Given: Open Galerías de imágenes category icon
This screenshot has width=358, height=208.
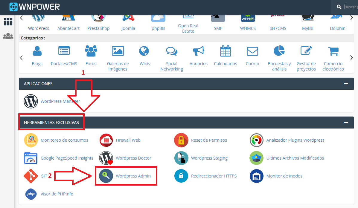Looking at the screenshot, I should [118, 51].
